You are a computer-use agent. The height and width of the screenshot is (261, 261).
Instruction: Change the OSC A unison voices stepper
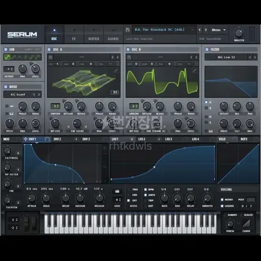[55, 106]
